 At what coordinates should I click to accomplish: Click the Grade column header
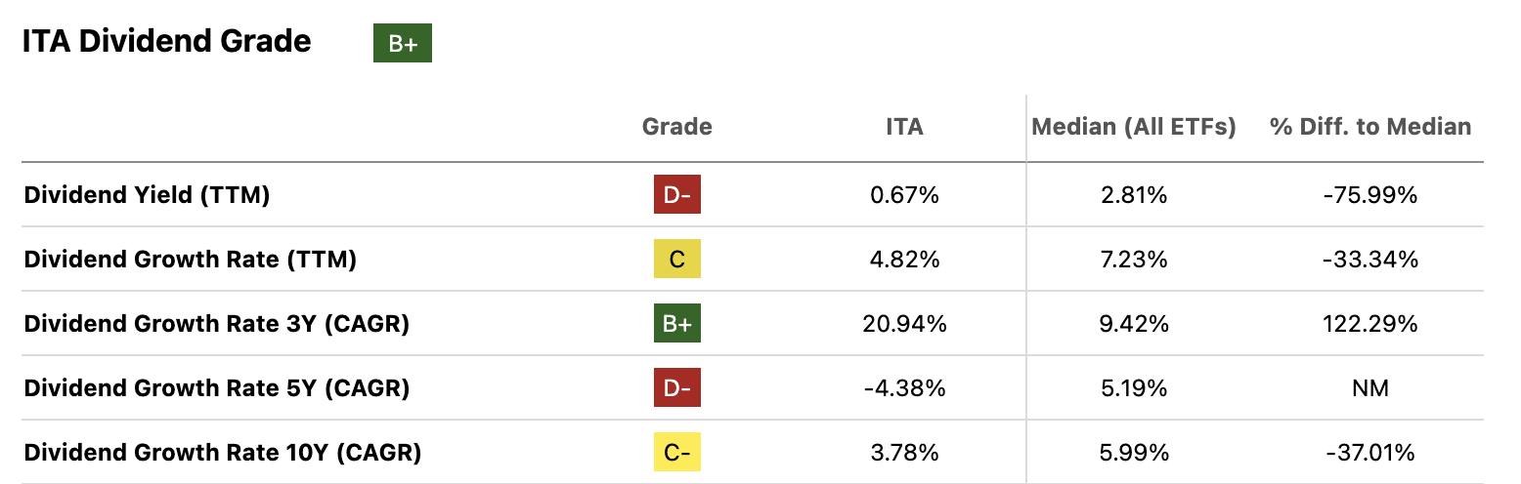pos(677,127)
